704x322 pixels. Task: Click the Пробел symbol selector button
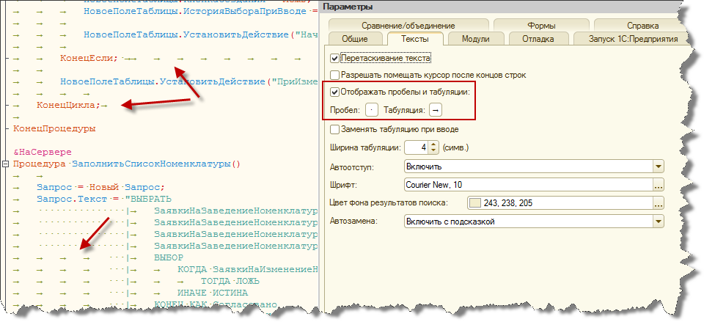[371, 110]
